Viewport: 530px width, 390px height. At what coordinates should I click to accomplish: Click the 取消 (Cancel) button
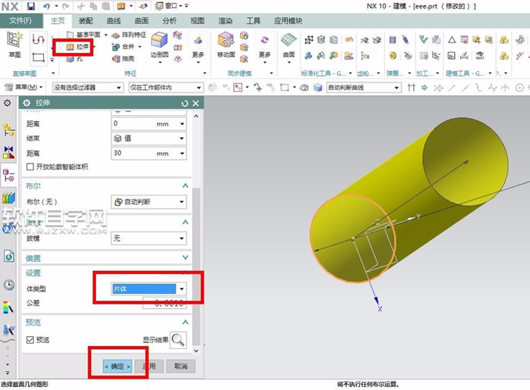[180, 366]
